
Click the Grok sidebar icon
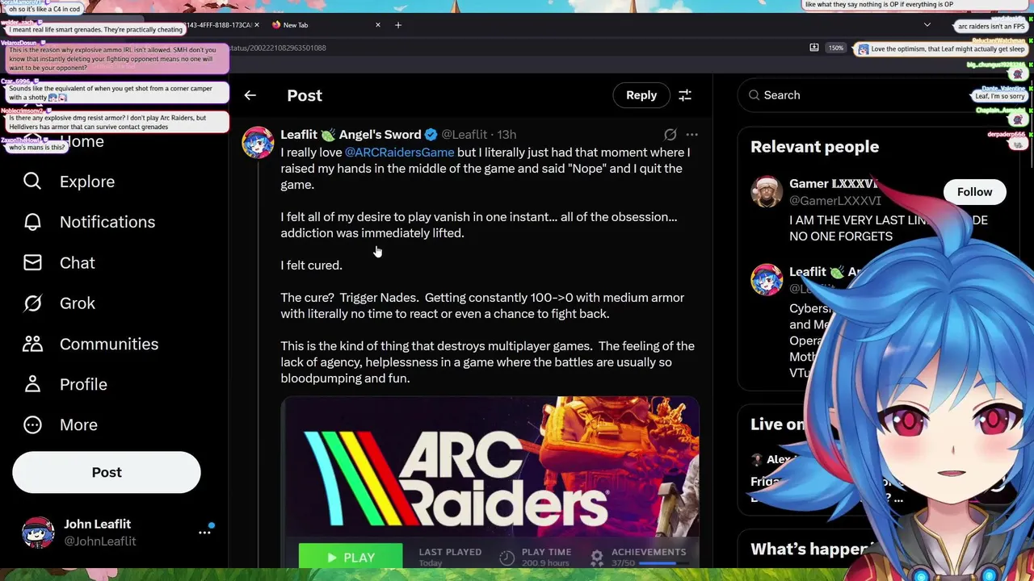tap(32, 303)
